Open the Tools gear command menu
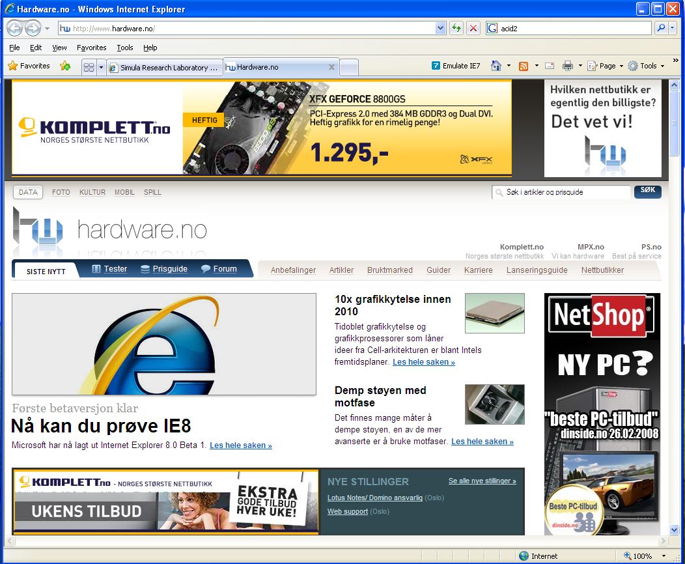685x564 pixels. tap(647, 66)
